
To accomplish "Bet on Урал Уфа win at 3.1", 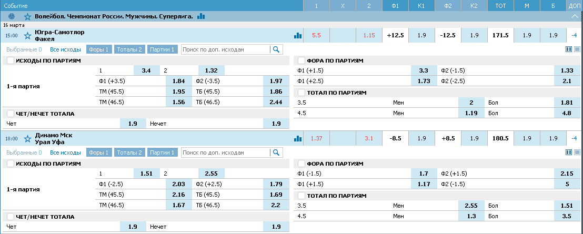I will tap(369, 138).
